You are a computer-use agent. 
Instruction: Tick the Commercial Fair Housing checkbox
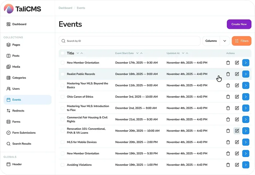click(63, 119)
